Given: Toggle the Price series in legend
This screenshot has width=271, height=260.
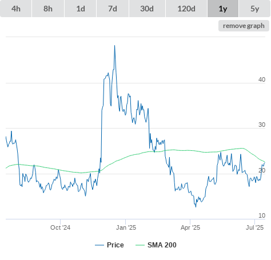Looking at the screenshot, I should [x=115, y=245].
